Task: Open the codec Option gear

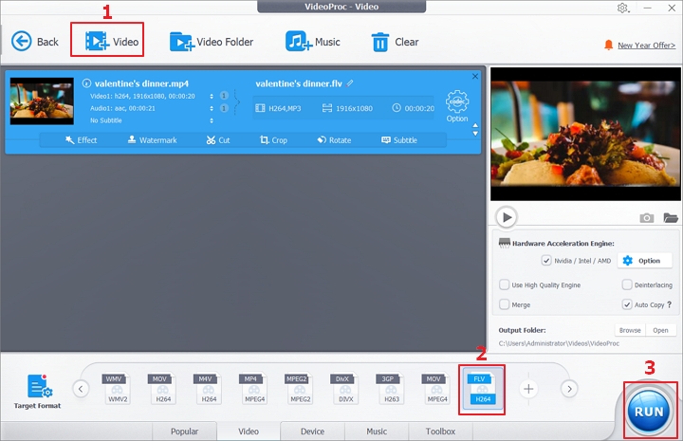Action: coord(457,106)
